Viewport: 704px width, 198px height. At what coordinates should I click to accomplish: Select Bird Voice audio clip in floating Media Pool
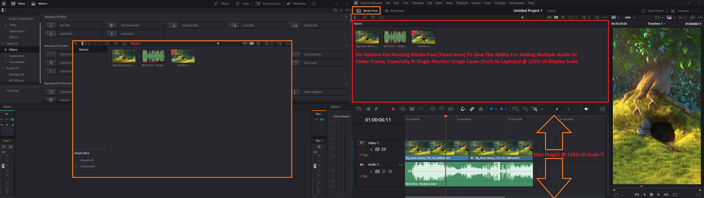tap(153, 56)
